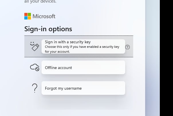173x116 pixels.
Task: Click the dotted-outline focused security key row
Action: [x=79, y=46]
